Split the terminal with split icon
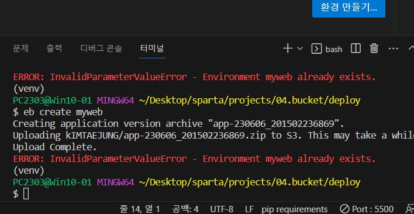Viewport: 414px width, 214px height. pos(356,49)
